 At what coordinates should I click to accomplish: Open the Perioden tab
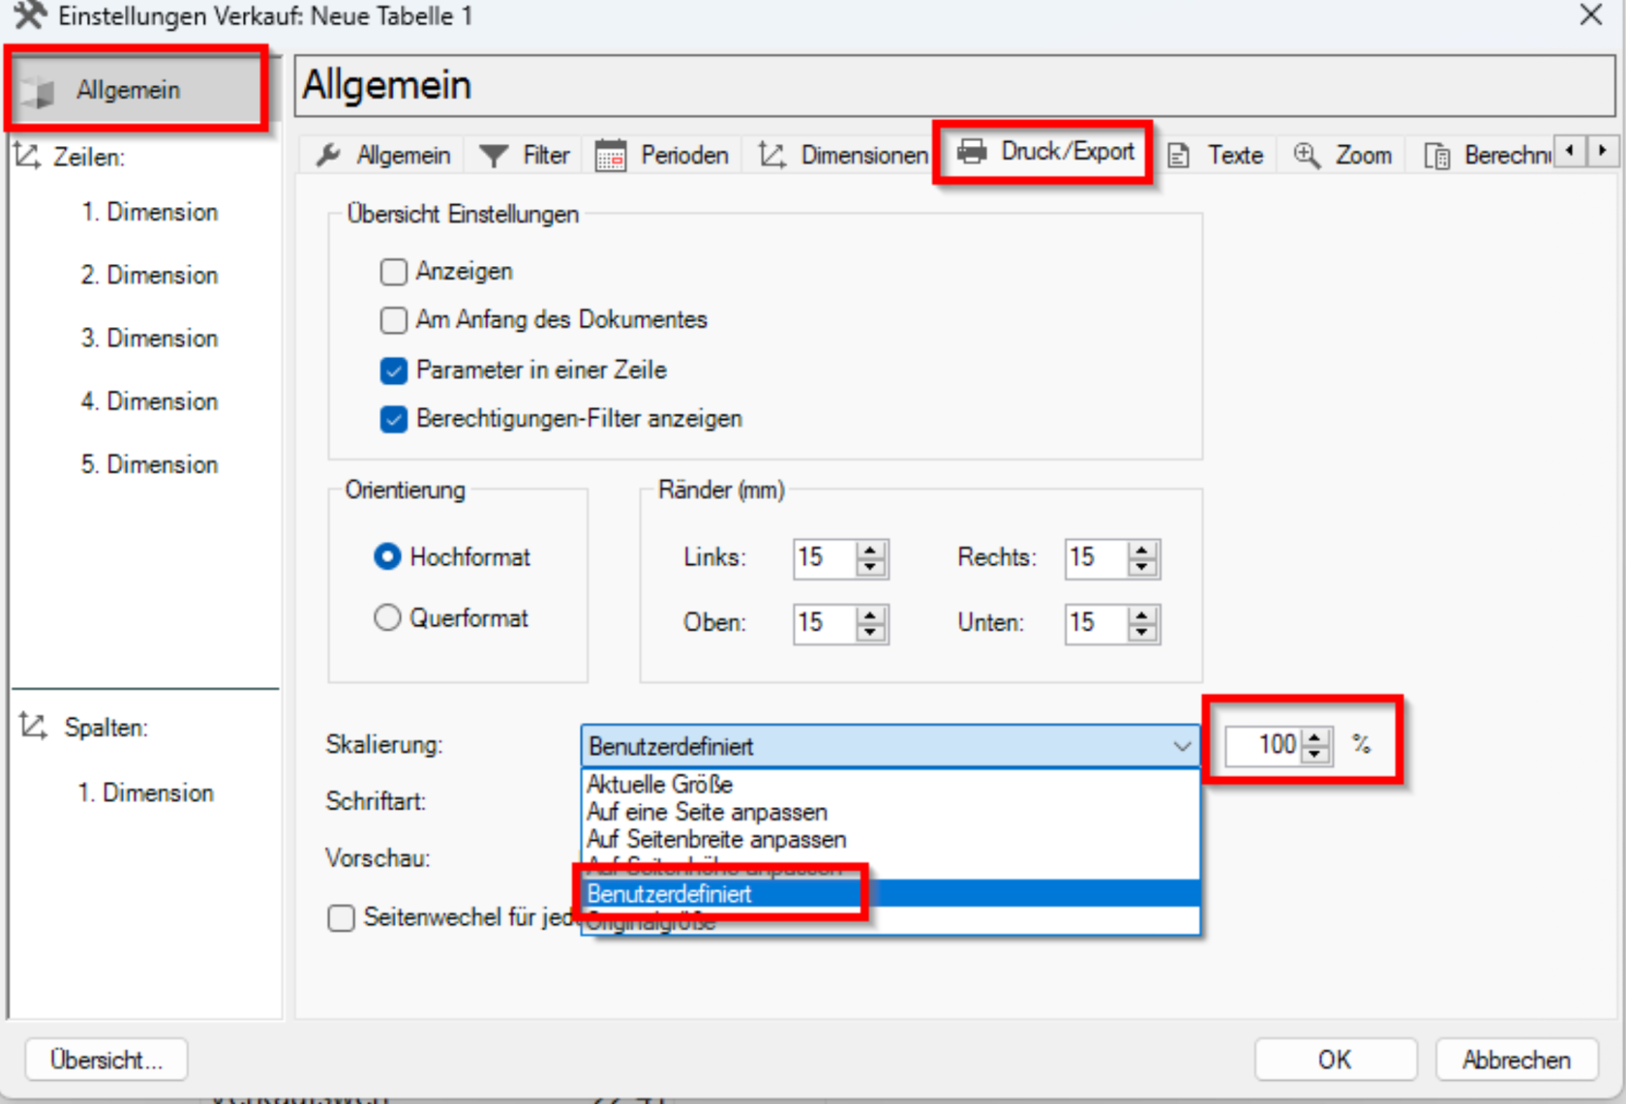pos(662,155)
